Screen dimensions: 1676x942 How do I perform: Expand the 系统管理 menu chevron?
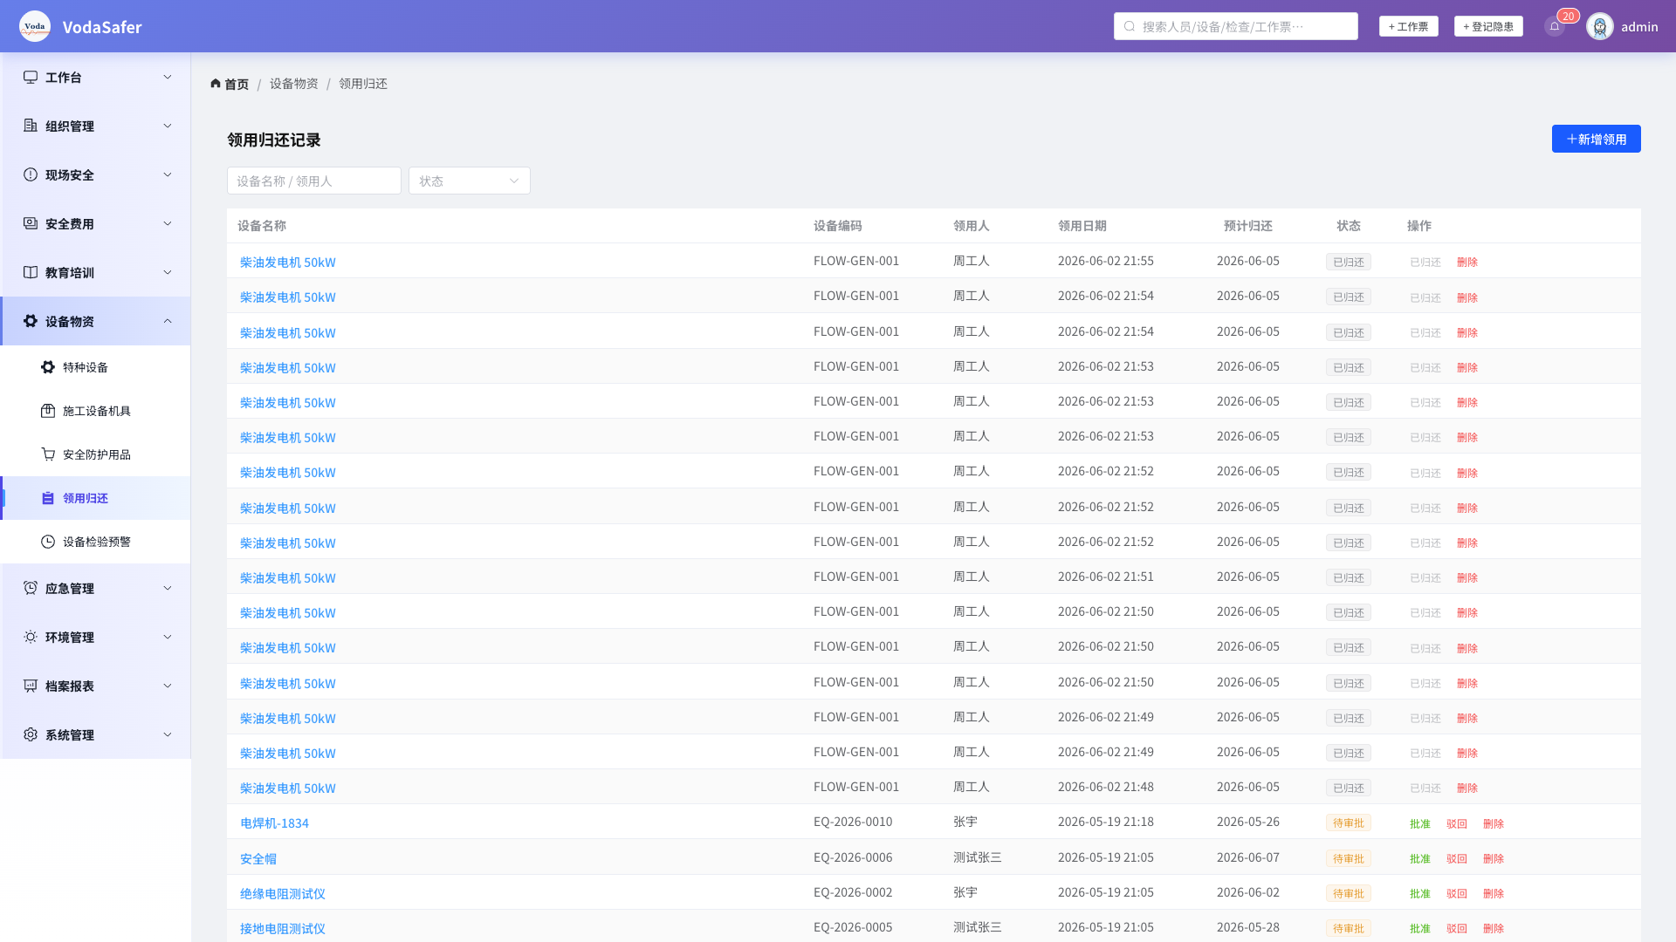168,734
